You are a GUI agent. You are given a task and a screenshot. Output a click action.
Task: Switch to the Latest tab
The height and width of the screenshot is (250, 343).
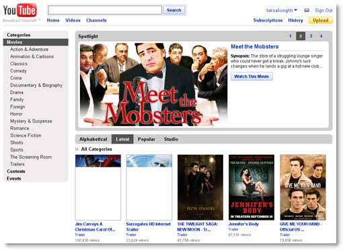(x=122, y=139)
